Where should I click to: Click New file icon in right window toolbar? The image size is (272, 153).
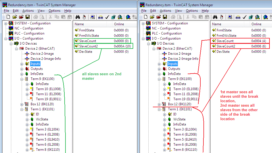click(x=146, y=17)
